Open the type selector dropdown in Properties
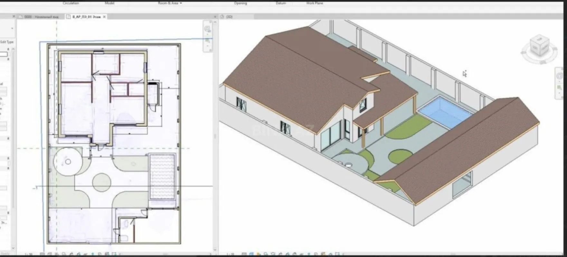 12,28
